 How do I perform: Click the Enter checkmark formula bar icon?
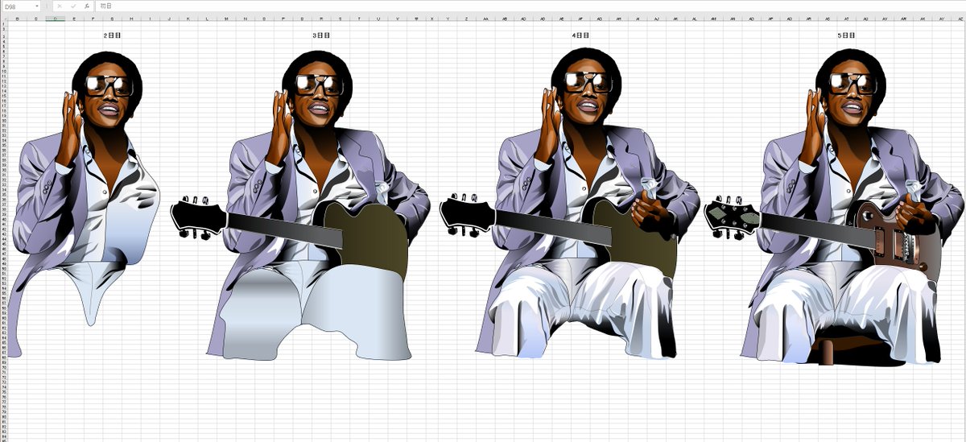point(73,6)
